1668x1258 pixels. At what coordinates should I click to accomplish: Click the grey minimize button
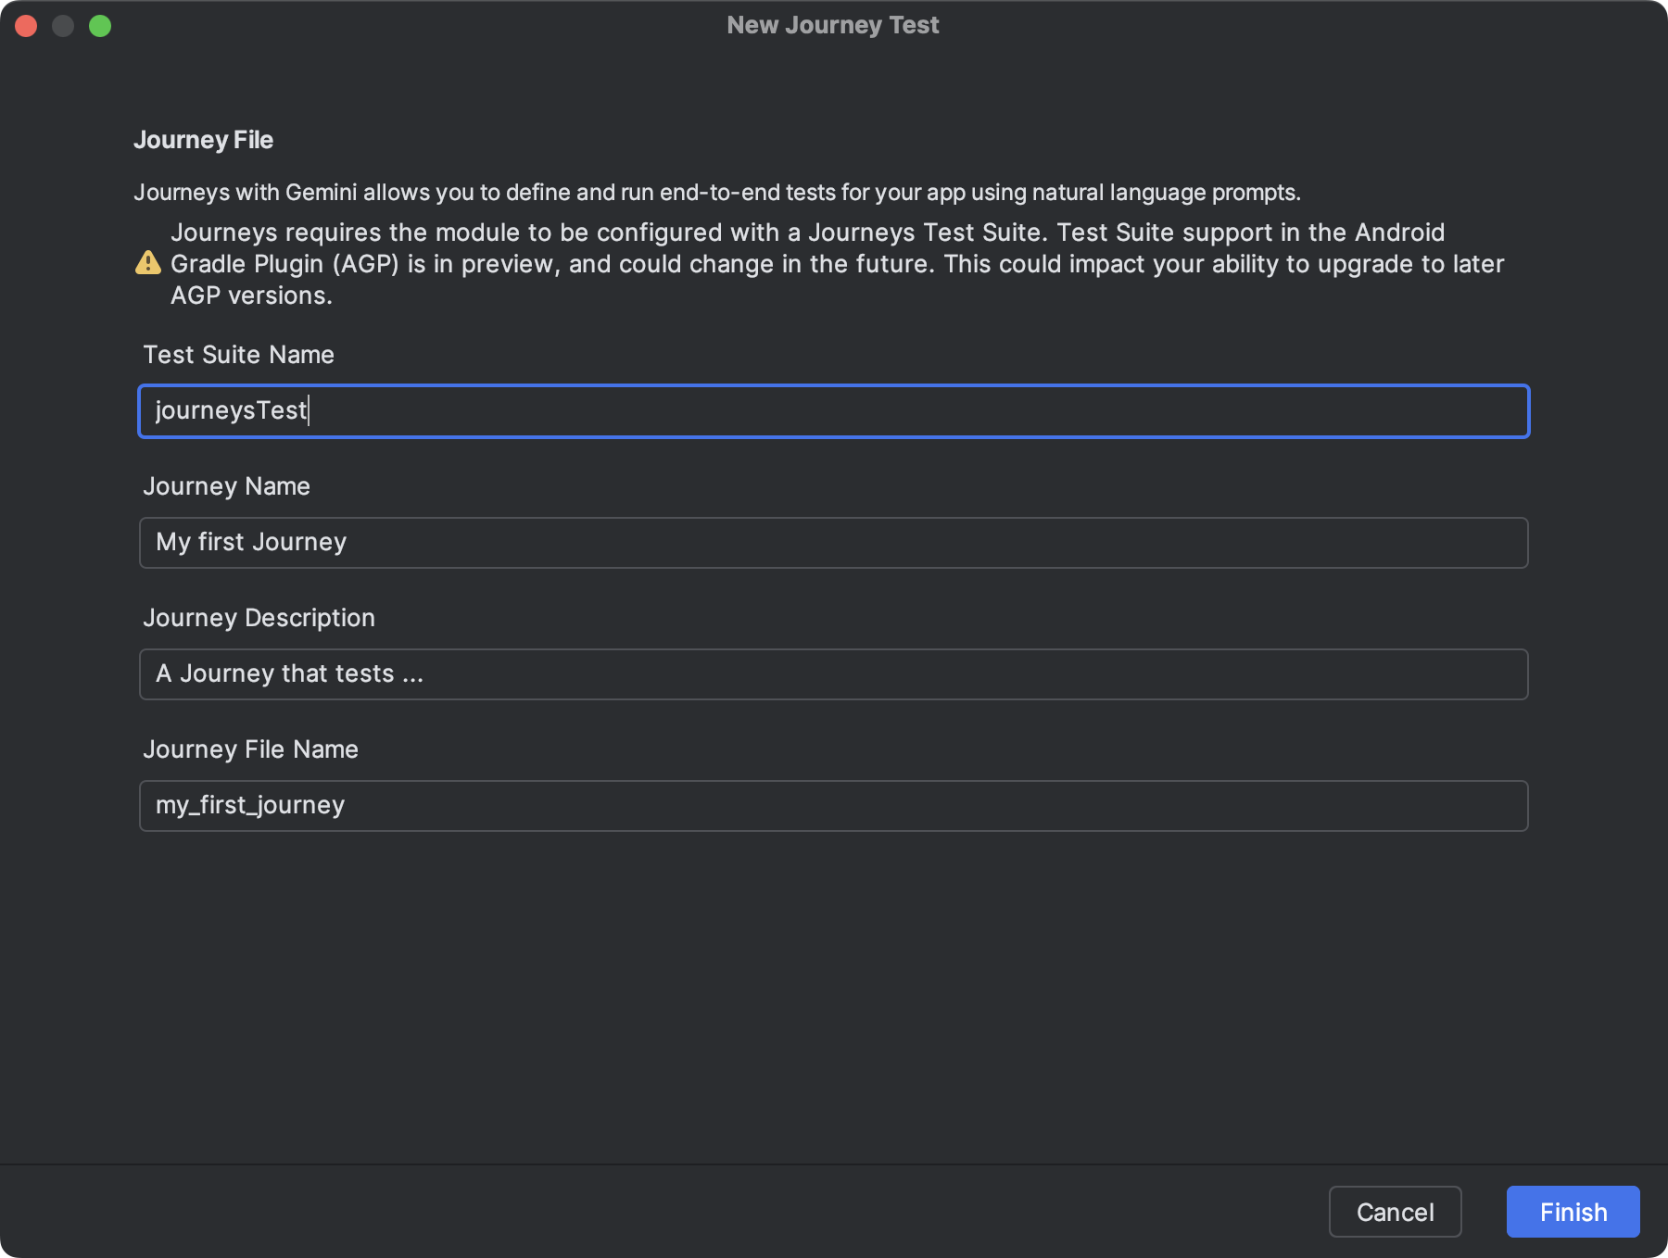64,25
